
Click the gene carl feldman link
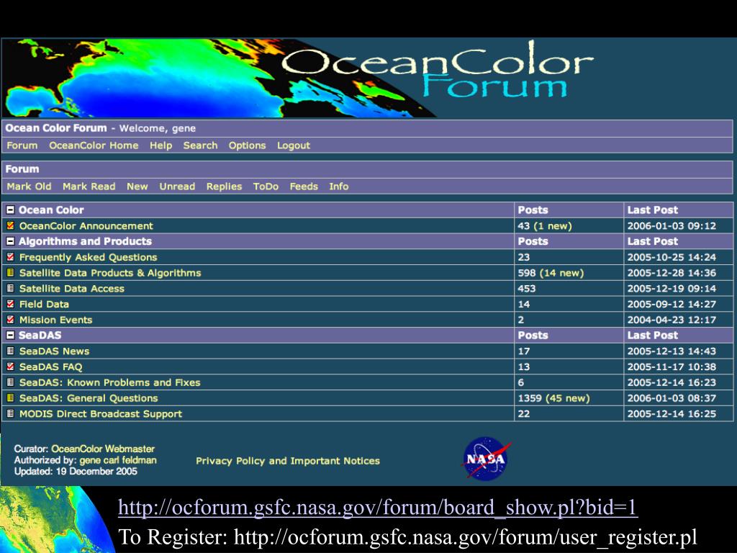[x=118, y=460]
